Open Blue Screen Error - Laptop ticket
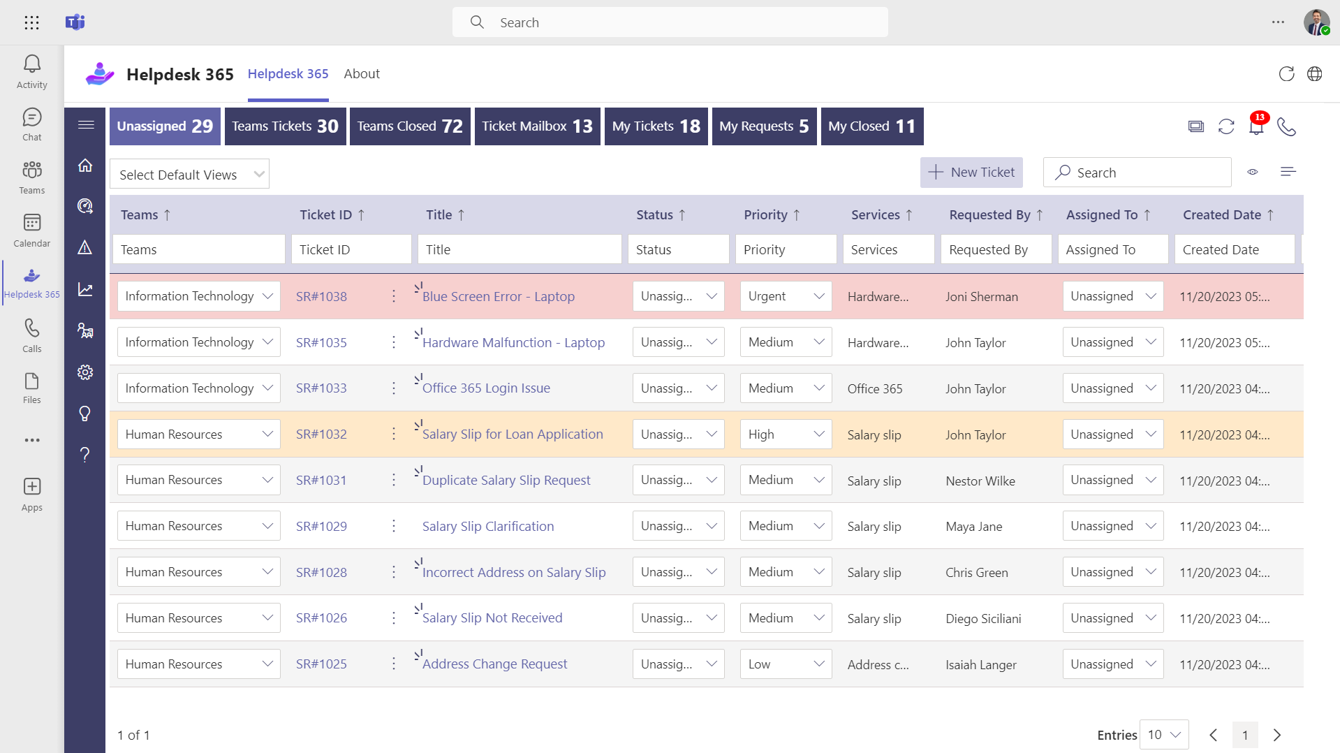The height and width of the screenshot is (753, 1340). click(499, 296)
